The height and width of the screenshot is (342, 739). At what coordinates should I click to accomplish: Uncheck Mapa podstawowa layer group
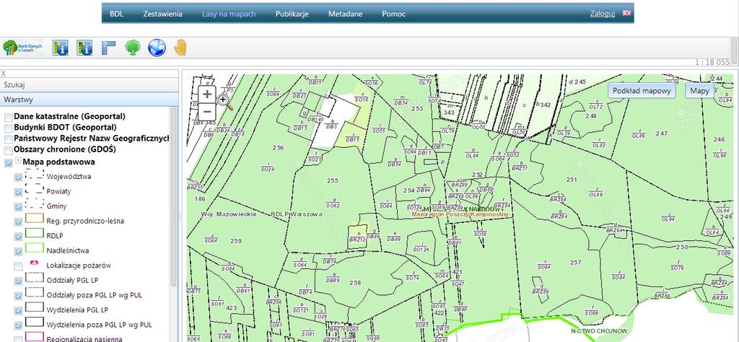[9, 163]
